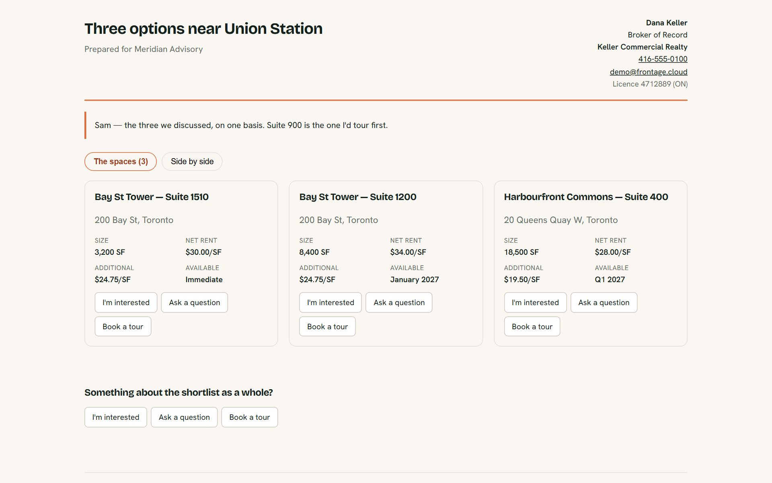
Task: Click the January 2027 availability value
Action: point(415,279)
